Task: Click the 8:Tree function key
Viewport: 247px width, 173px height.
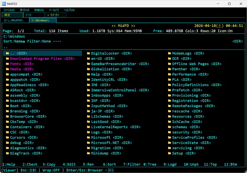Action: click(150, 164)
